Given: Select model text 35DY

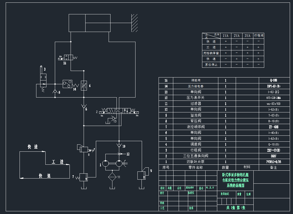Looking at the screenshot, I should click(x=273, y=156).
